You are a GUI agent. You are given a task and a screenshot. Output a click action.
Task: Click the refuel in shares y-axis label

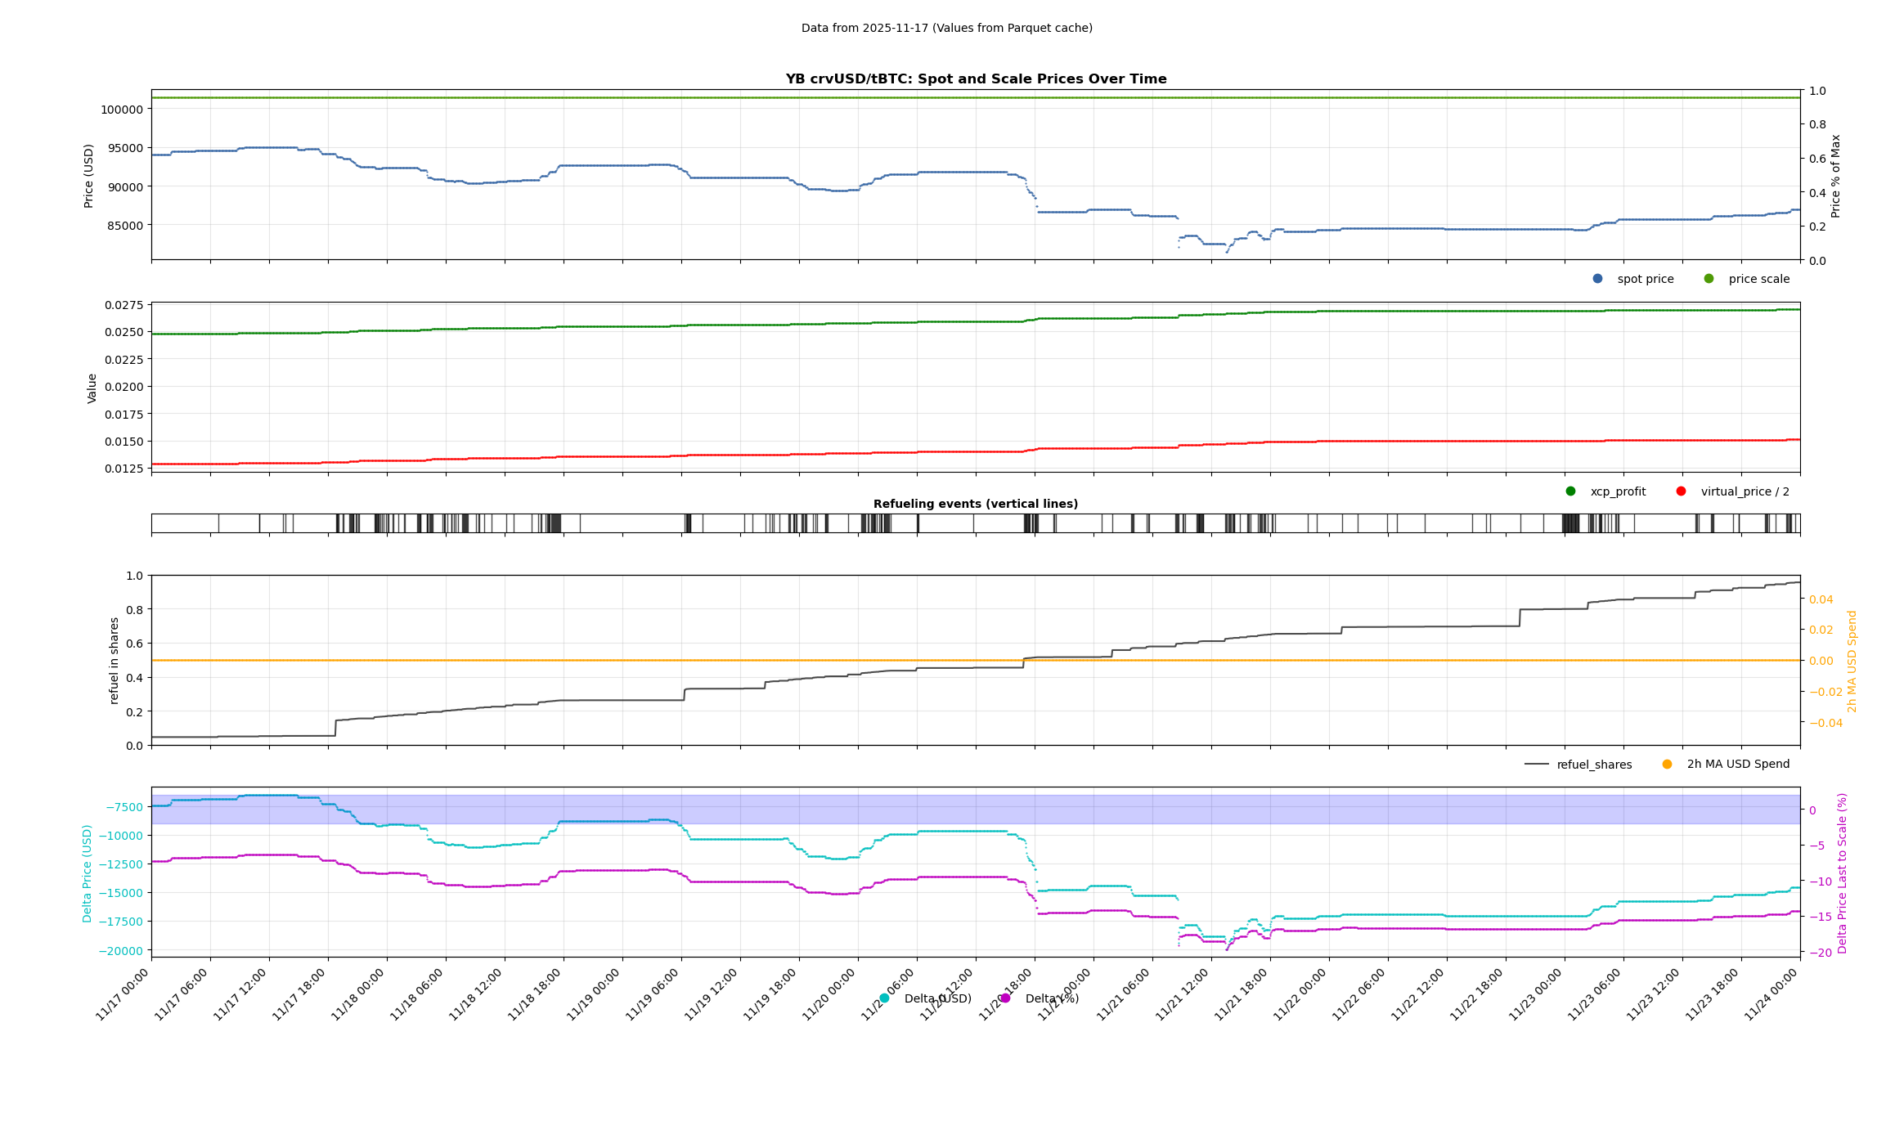pos(114,661)
